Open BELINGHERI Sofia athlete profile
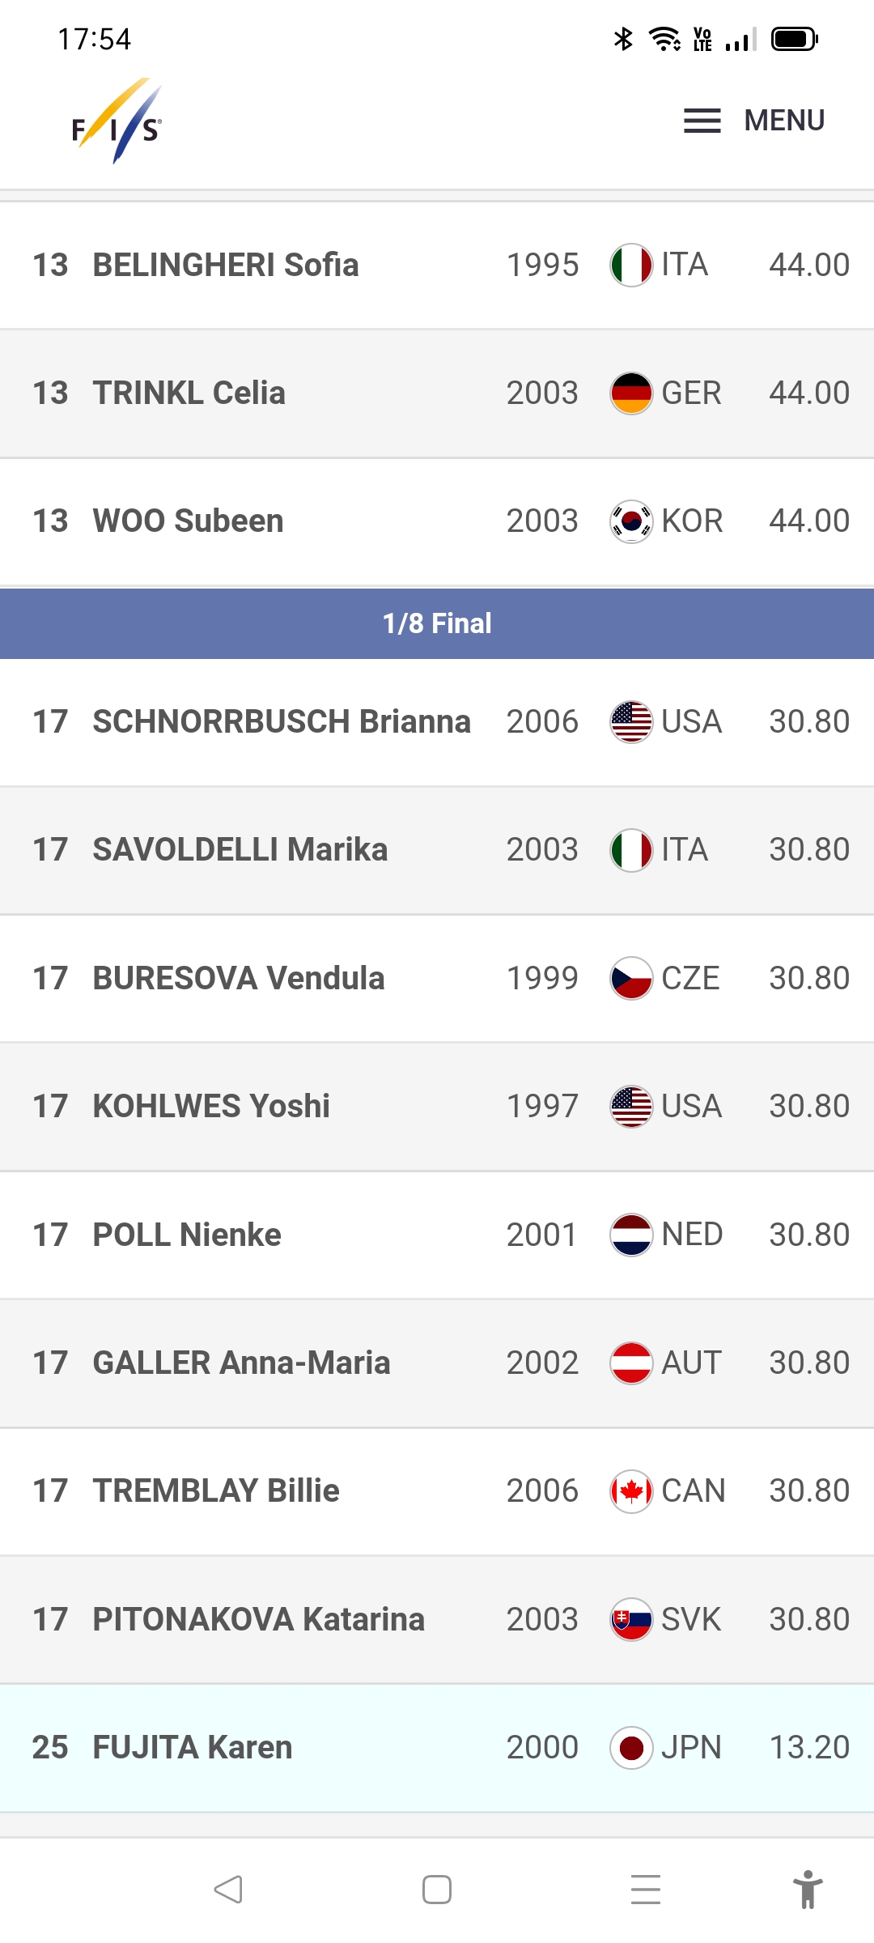Screen dimensions: 874x1943 (226, 265)
